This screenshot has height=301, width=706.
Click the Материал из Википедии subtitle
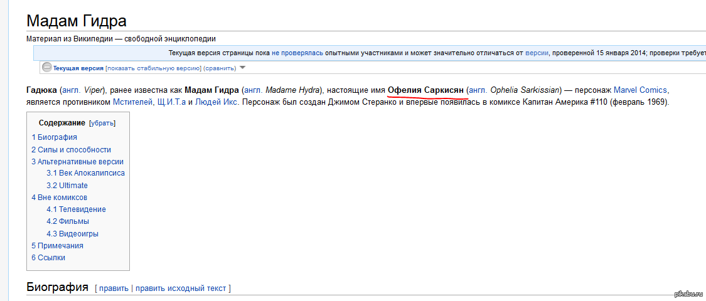121,39
